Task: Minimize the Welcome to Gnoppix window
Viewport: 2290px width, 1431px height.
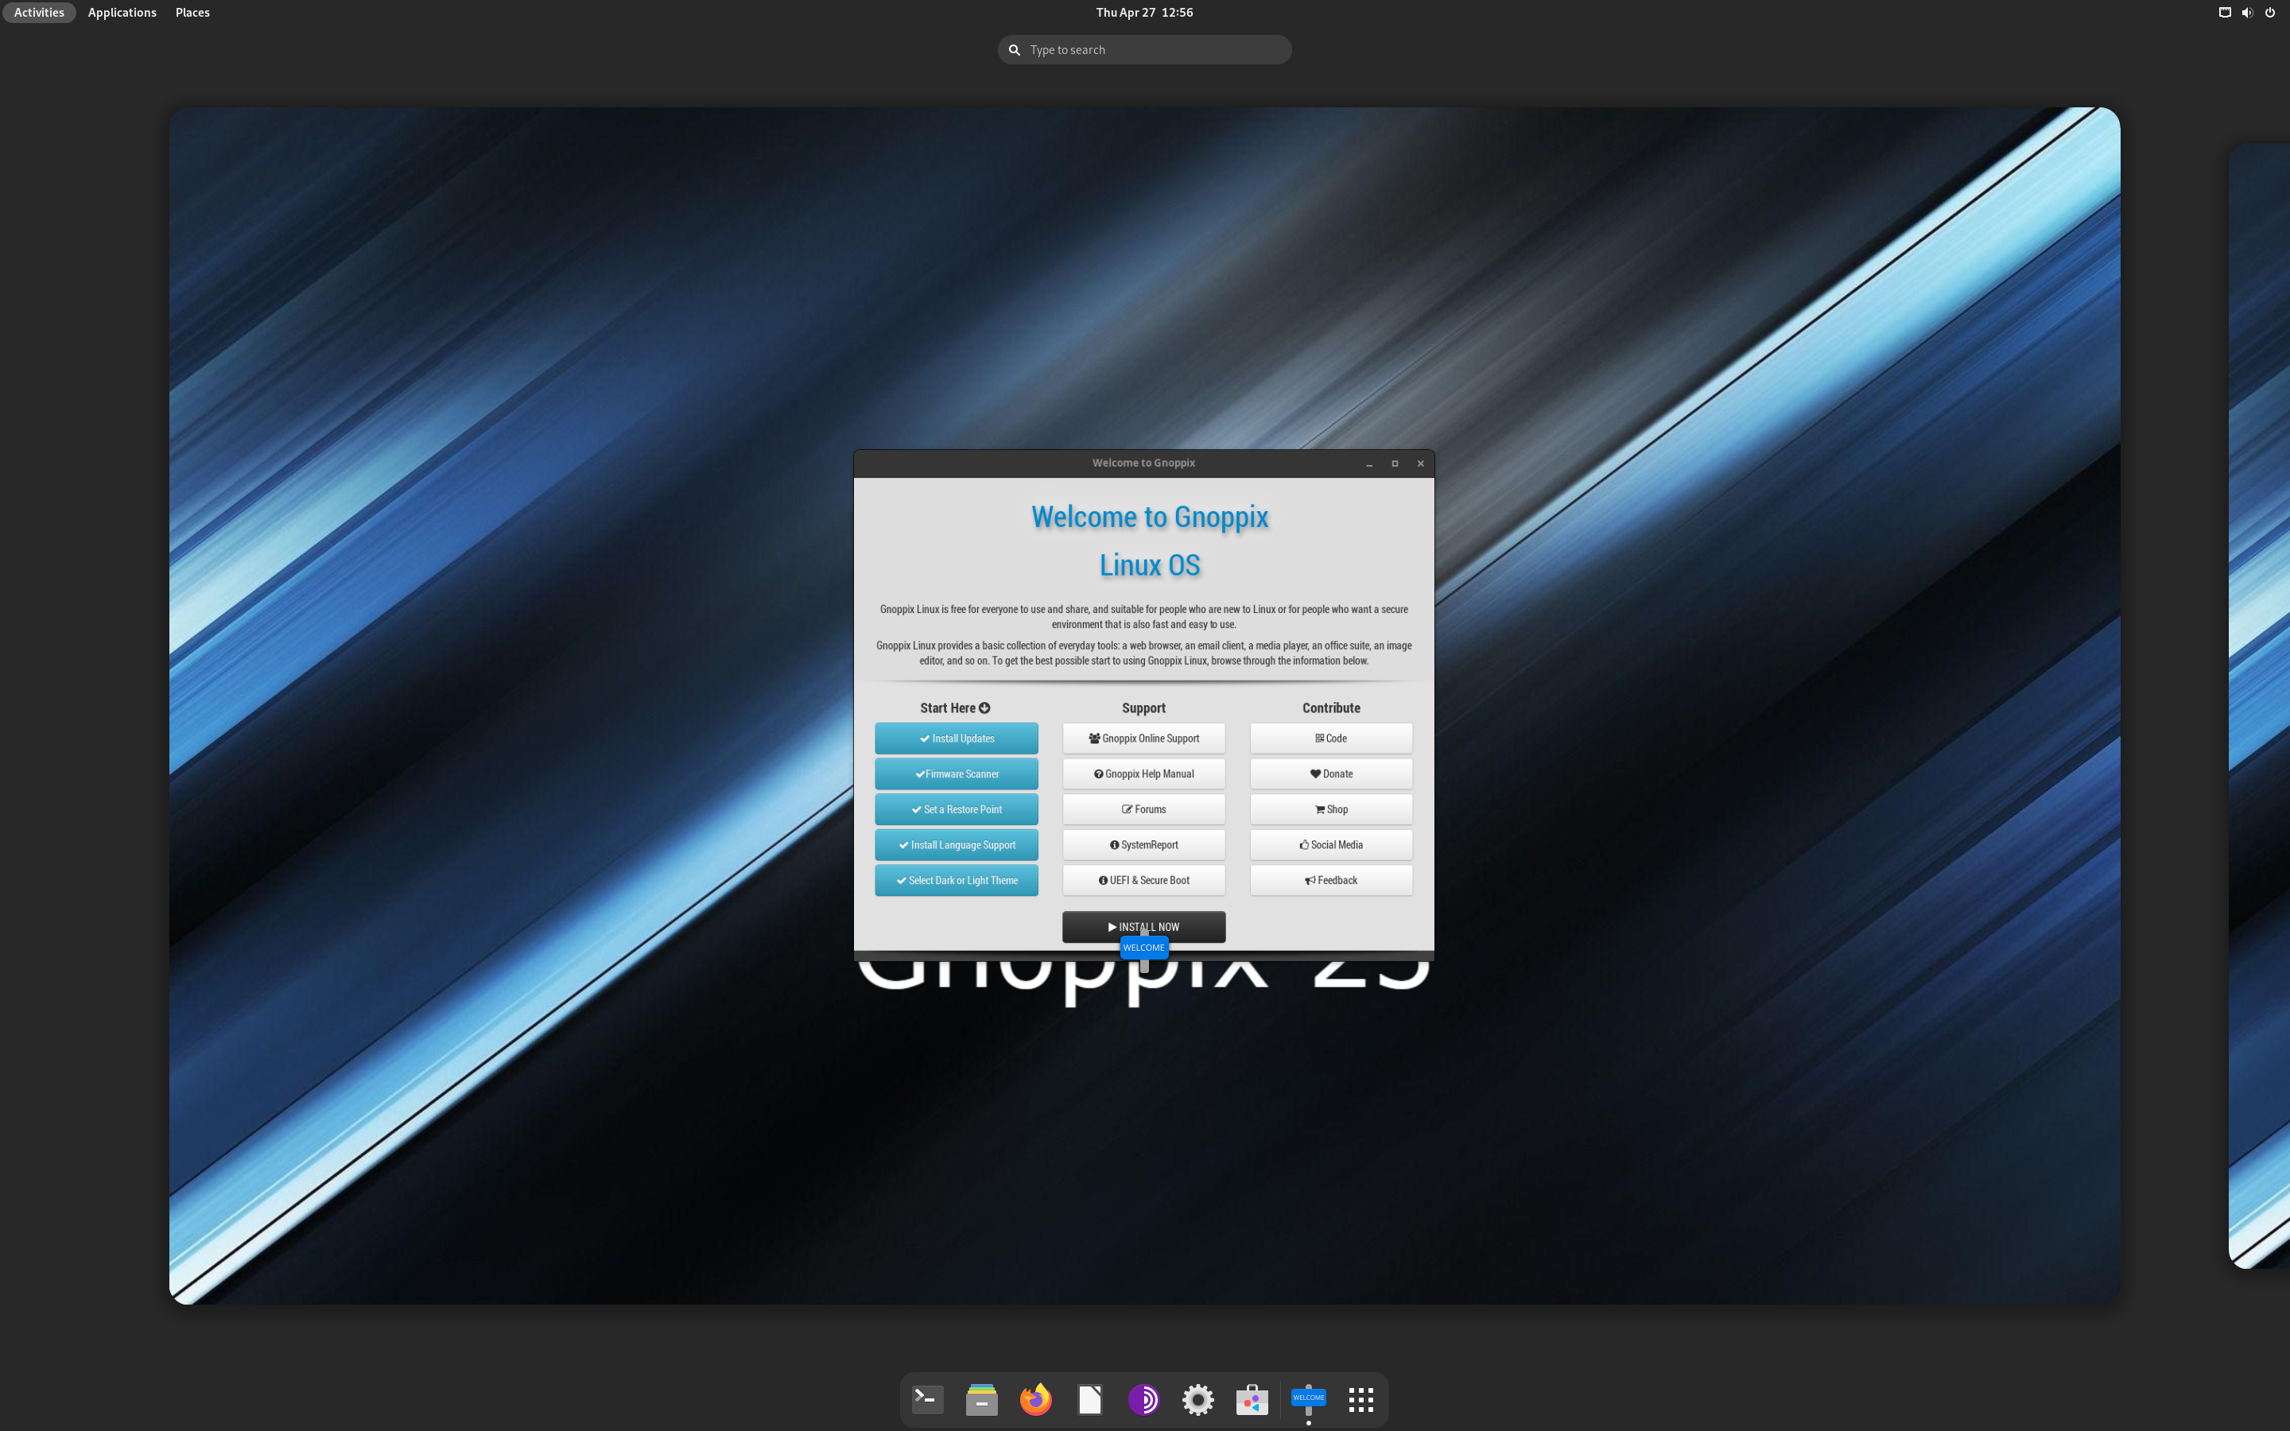Action: coord(1368,463)
